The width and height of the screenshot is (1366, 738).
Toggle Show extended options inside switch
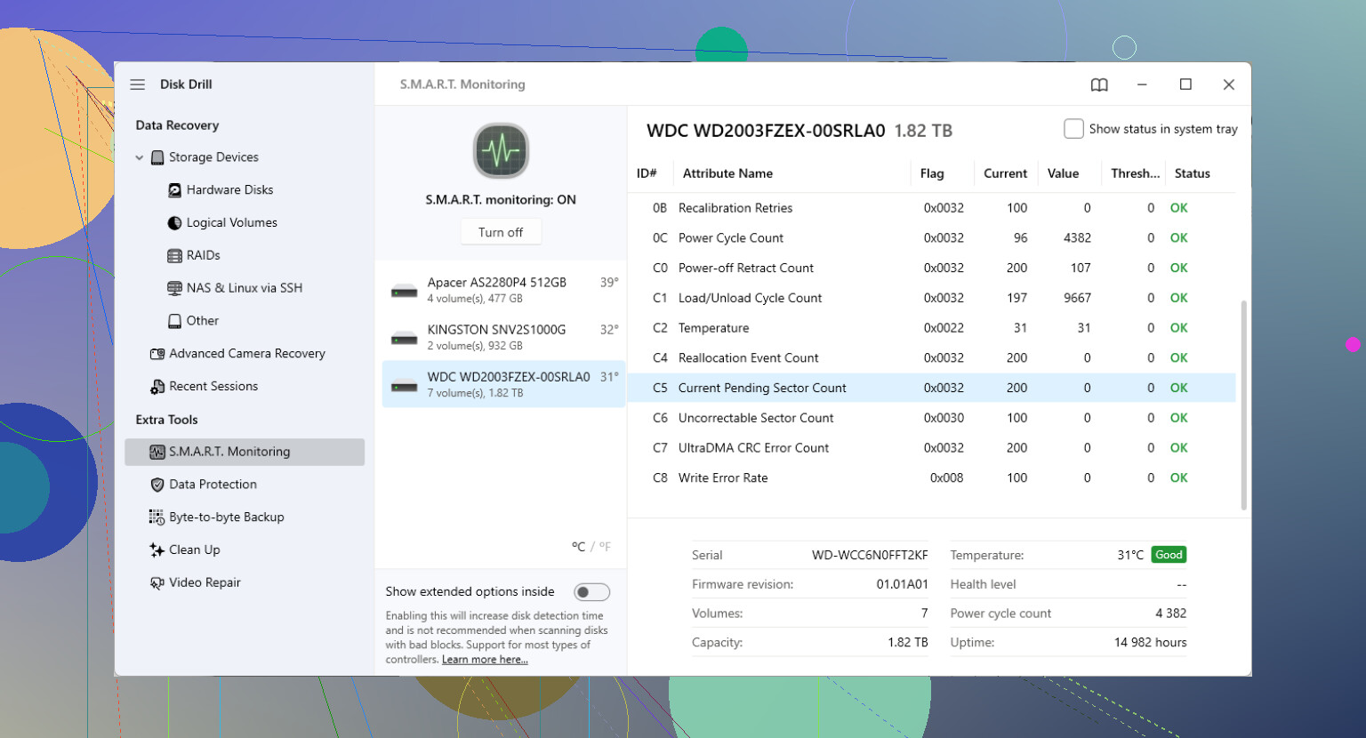591,592
